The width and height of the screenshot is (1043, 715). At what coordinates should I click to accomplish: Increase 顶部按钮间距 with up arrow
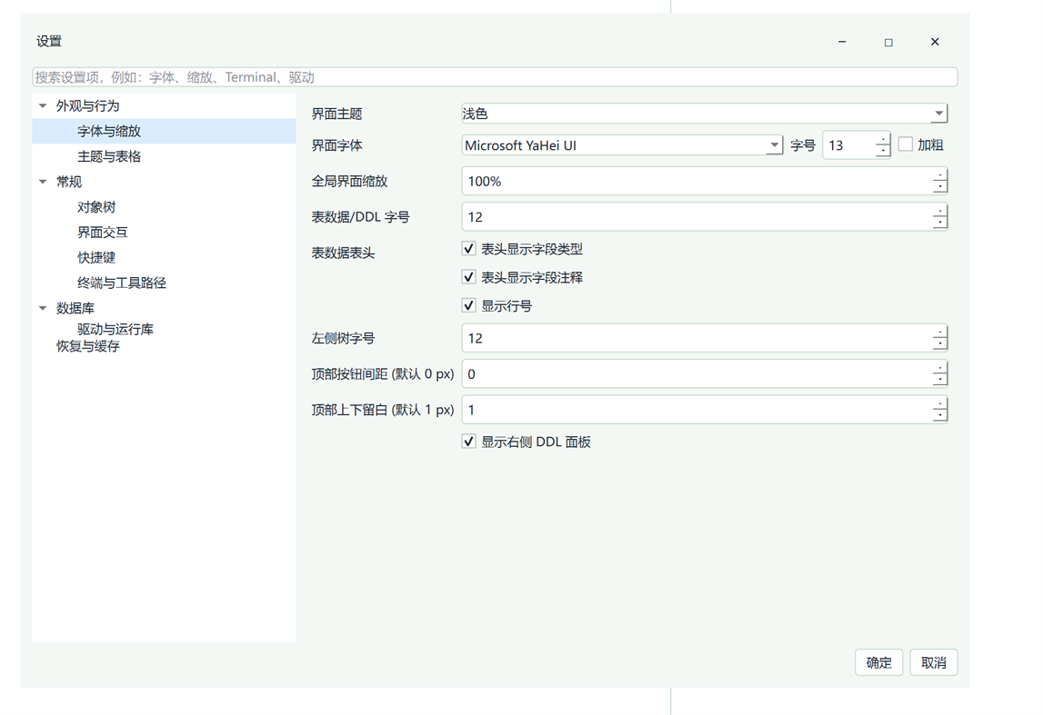click(940, 367)
